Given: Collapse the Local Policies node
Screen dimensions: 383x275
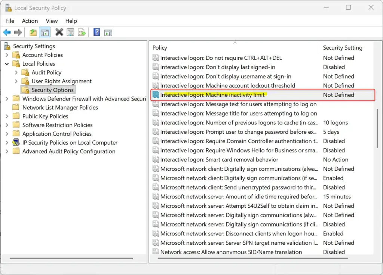Looking at the screenshot, I should pos(7,64).
